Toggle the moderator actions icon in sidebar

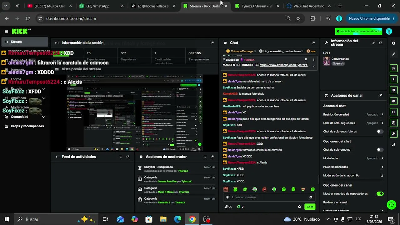point(393,90)
